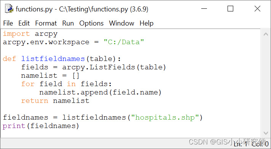
Task: Close the functions.py editor window
Action: click(257, 9)
